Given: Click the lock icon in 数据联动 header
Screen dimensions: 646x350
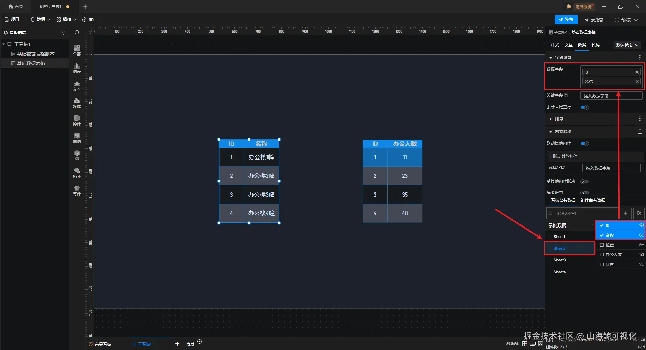Looking at the screenshot, I should [x=640, y=131].
